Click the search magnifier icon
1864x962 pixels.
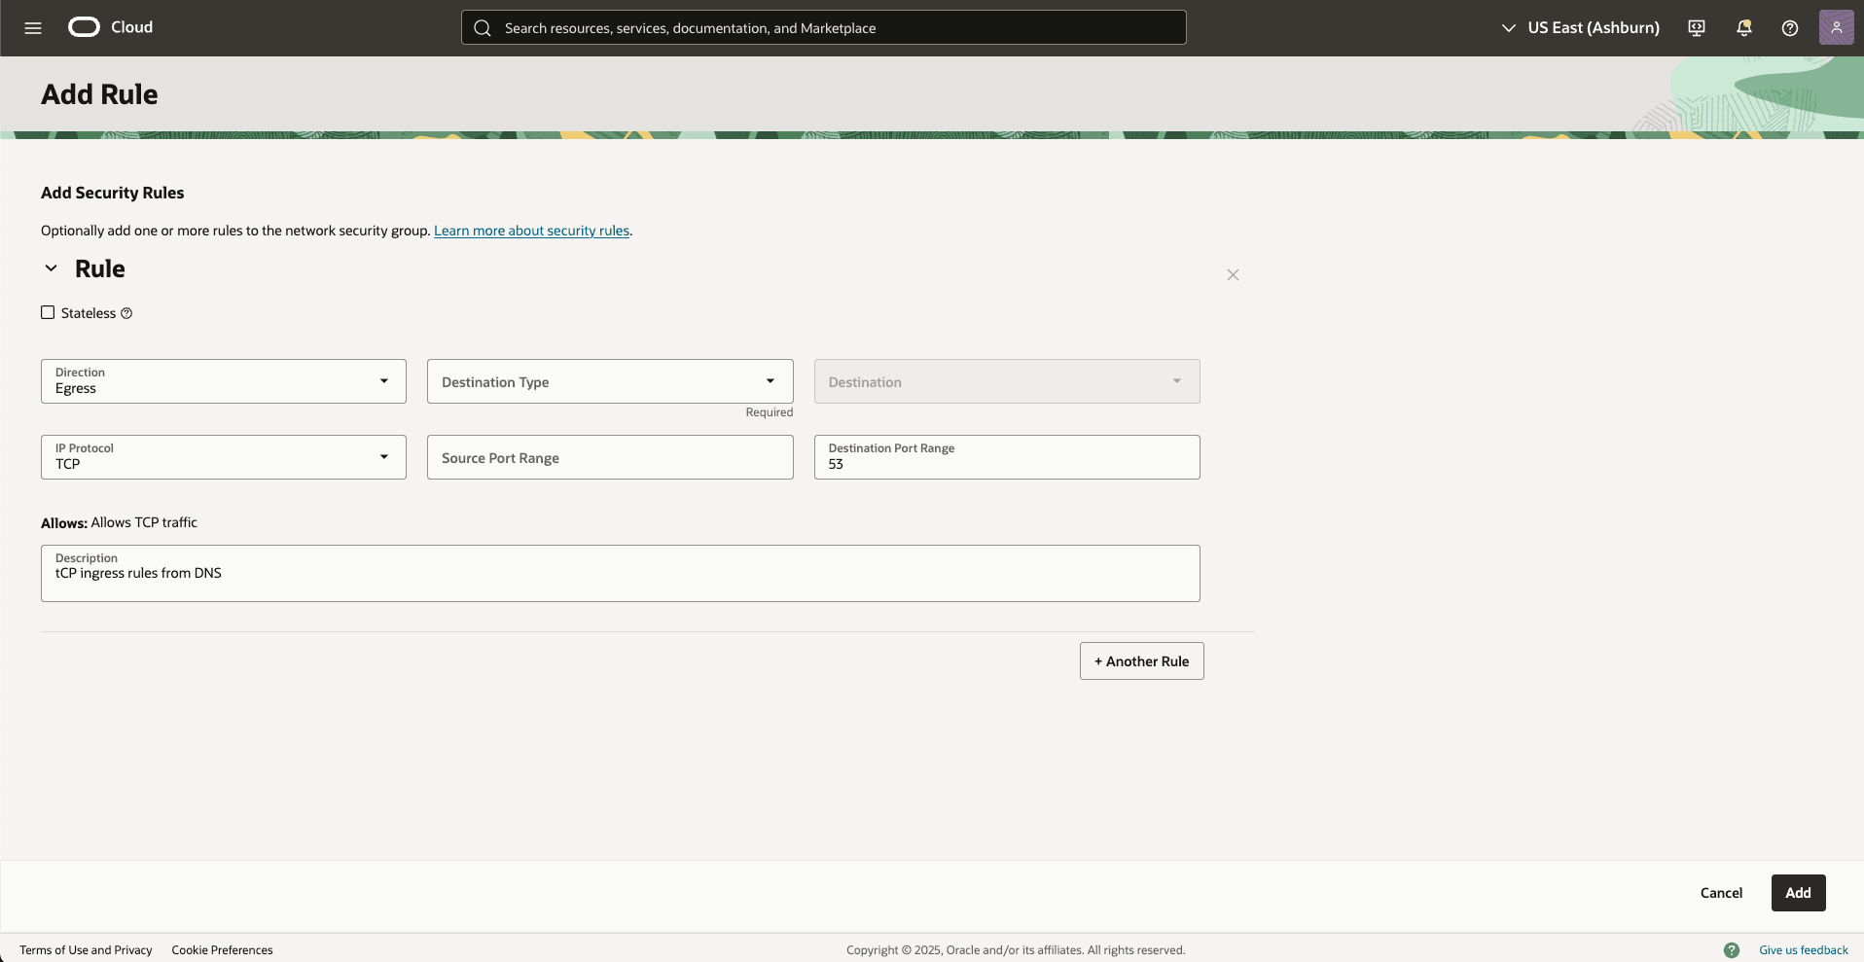click(x=483, y=27)
